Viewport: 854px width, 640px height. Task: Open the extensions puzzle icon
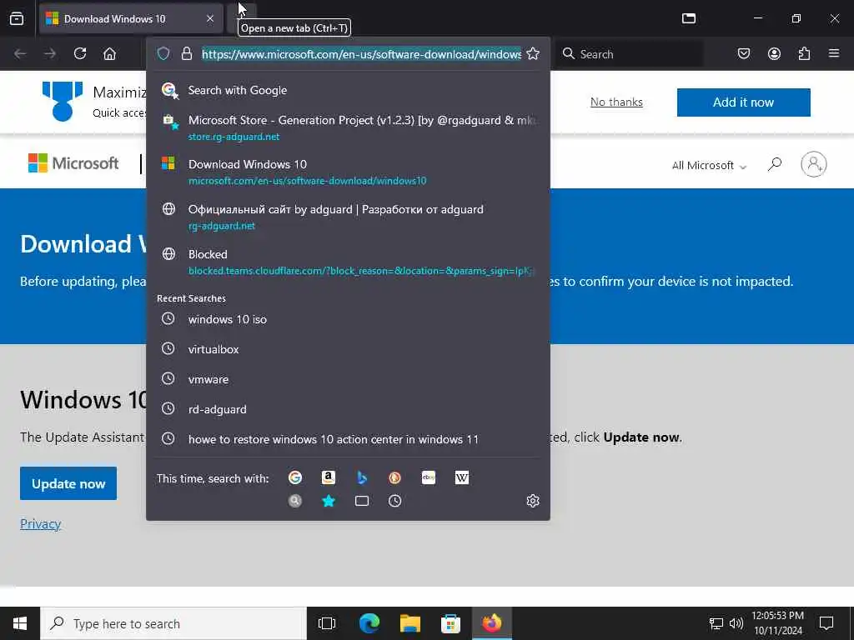click(804, 54)
